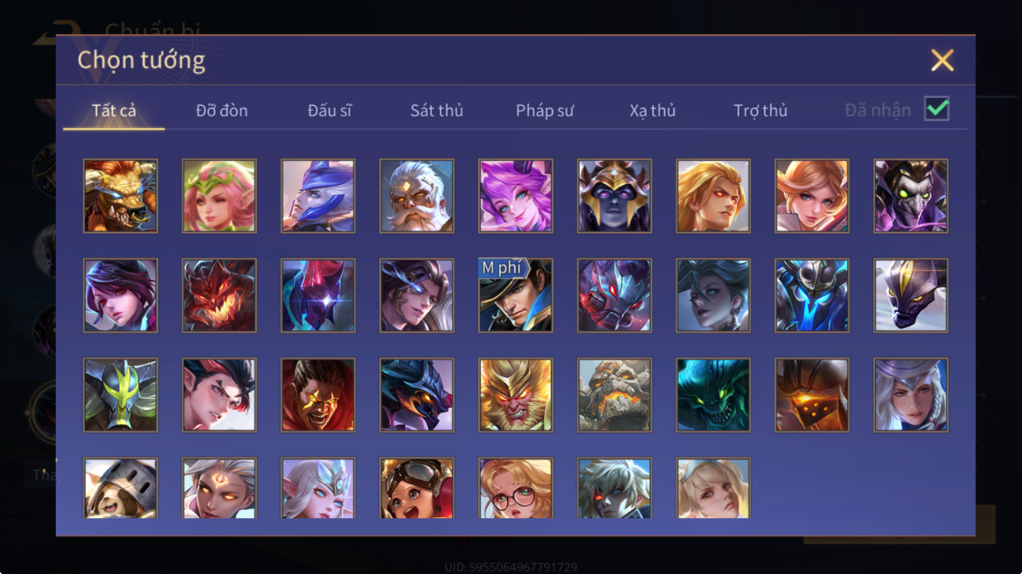The height and width of the screenshot is (574, 1022).
Task: Open the "Sát thủ" tab
Action: 436,111
